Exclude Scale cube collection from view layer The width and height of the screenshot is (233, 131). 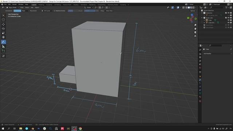click(x=226, y=18)
